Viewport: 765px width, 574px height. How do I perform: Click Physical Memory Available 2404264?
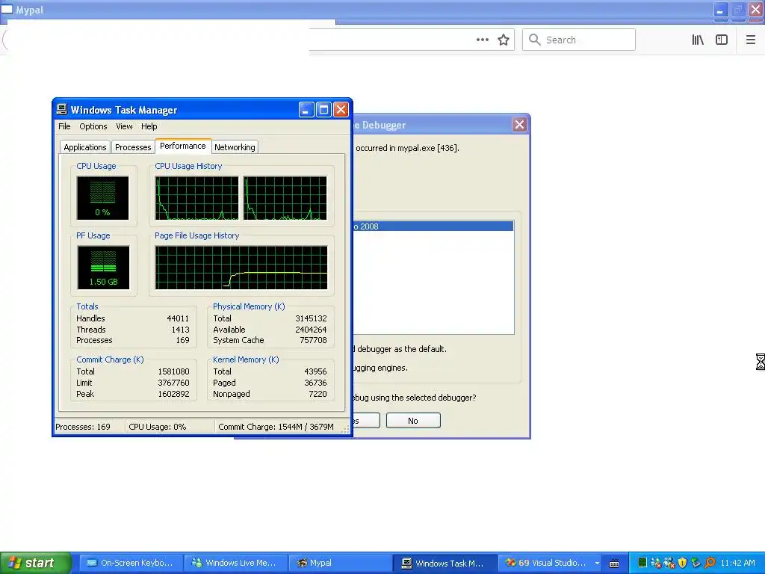(x=311, y=330)
